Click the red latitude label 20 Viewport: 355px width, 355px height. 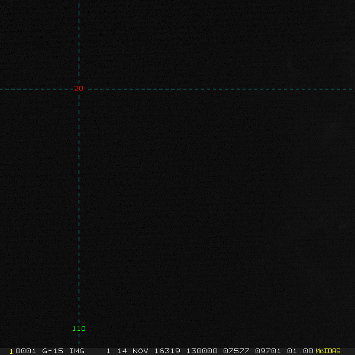tap(79, 88)
